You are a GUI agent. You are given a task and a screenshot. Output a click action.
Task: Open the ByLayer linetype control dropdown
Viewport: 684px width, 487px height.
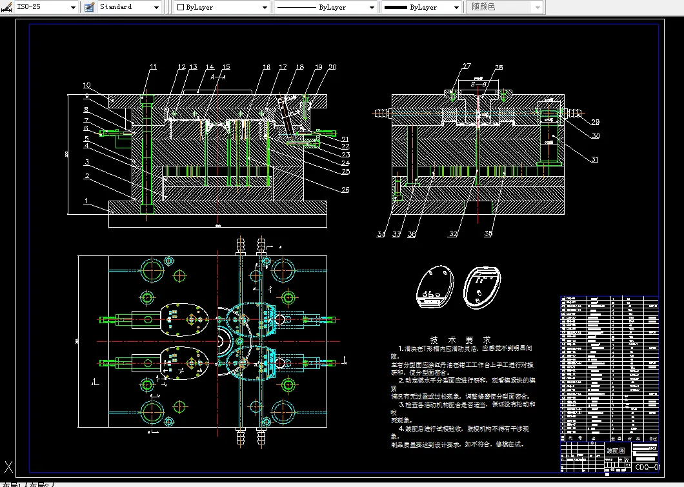coord(372,7)
